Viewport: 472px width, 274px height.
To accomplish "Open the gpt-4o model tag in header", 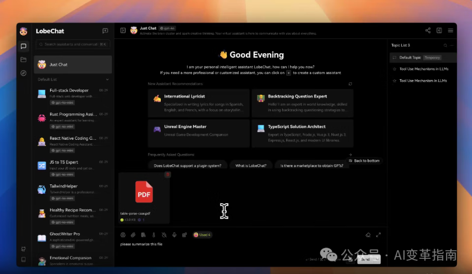I will point(167,29).
